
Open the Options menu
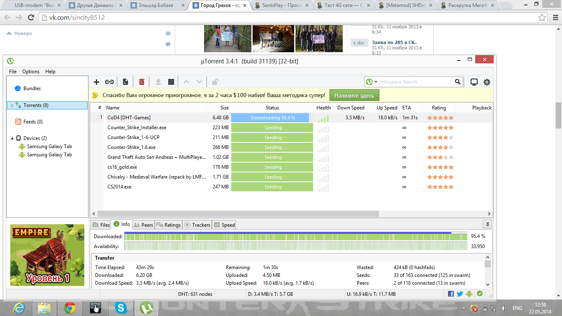(x=31, y=71)
